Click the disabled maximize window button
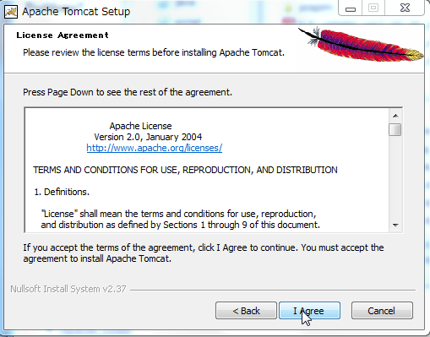Viewport: 430px width, 337px height. coord(373,8)
